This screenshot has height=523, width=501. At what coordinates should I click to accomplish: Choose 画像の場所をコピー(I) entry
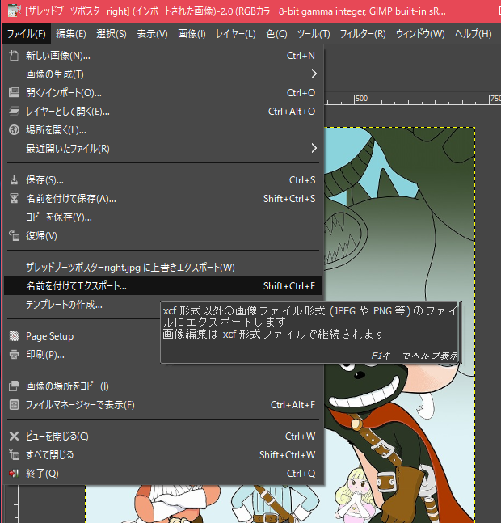(x=163, y=386)
